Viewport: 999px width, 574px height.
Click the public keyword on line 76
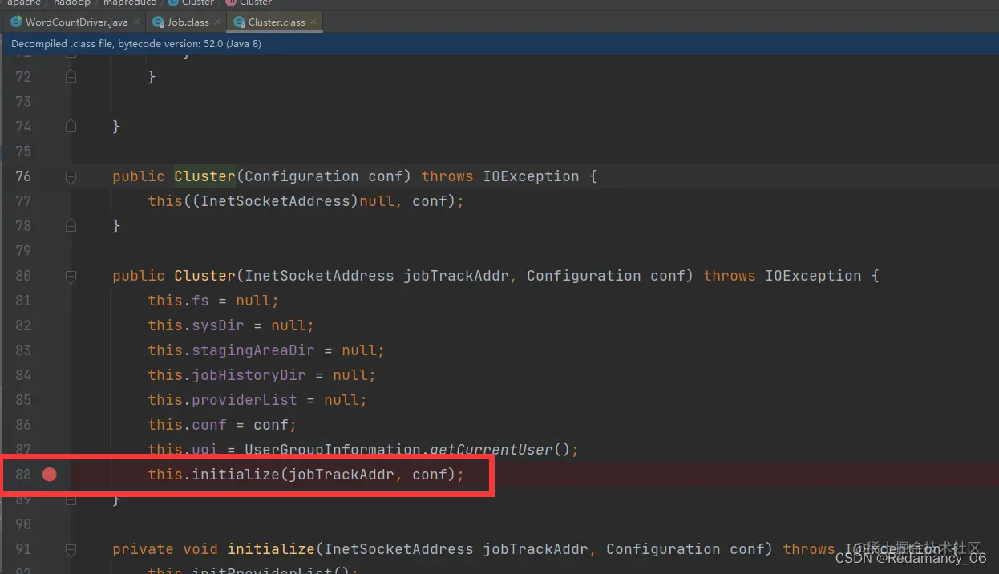[139, 176]
